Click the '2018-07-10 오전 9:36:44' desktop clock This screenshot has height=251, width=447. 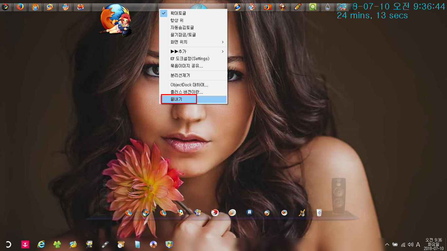point(391,7)
